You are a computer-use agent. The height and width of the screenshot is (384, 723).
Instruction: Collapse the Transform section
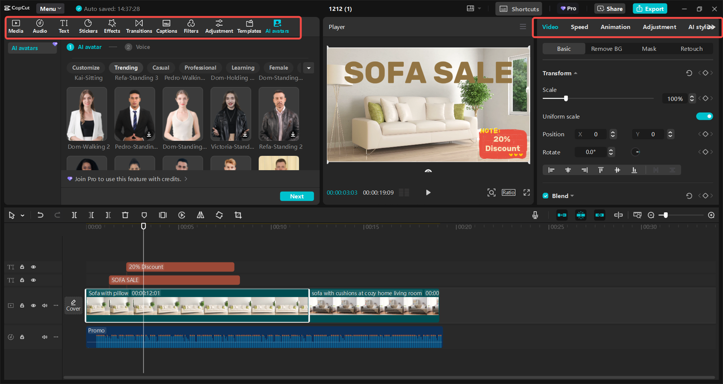click(x=576, y=73)
